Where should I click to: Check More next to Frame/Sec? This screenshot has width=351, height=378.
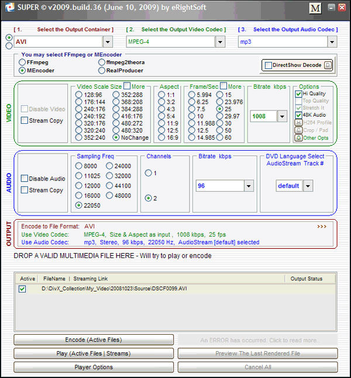[223, 86]
